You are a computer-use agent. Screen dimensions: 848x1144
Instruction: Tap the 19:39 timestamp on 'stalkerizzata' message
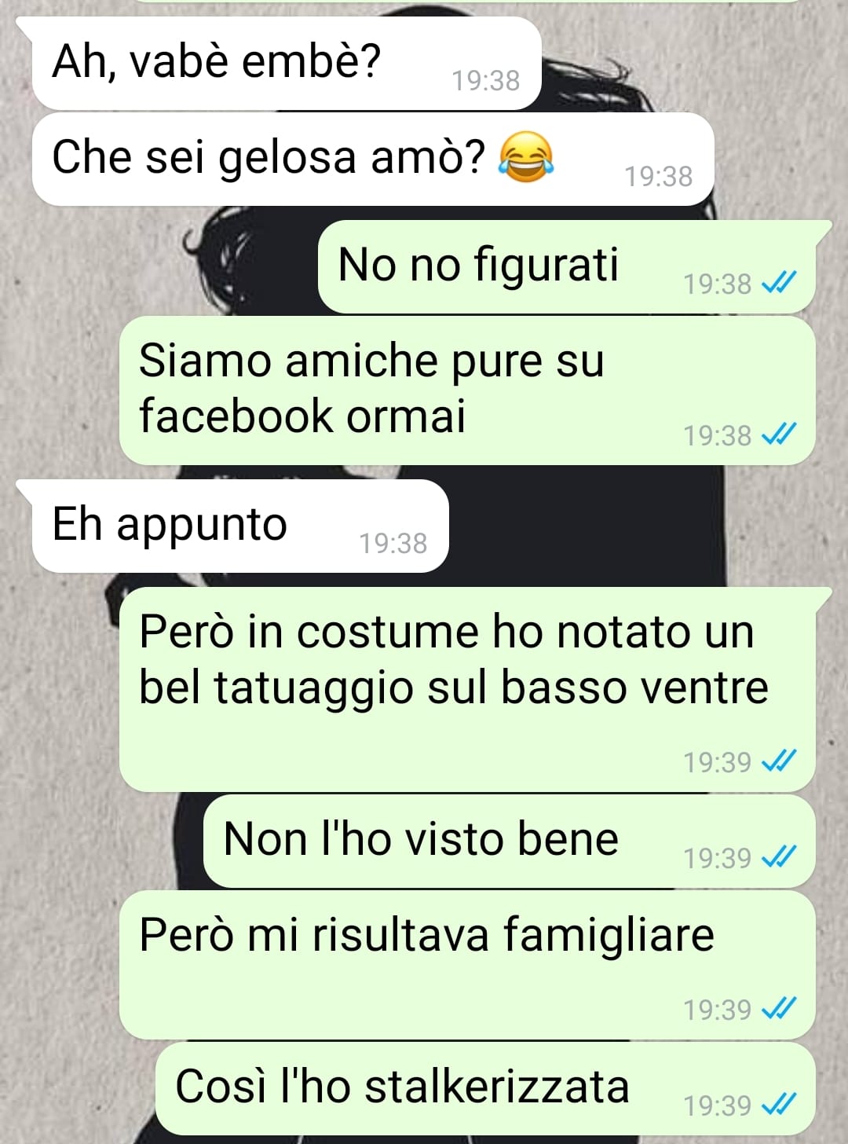pyautogui.click(x=718, y=1105)
